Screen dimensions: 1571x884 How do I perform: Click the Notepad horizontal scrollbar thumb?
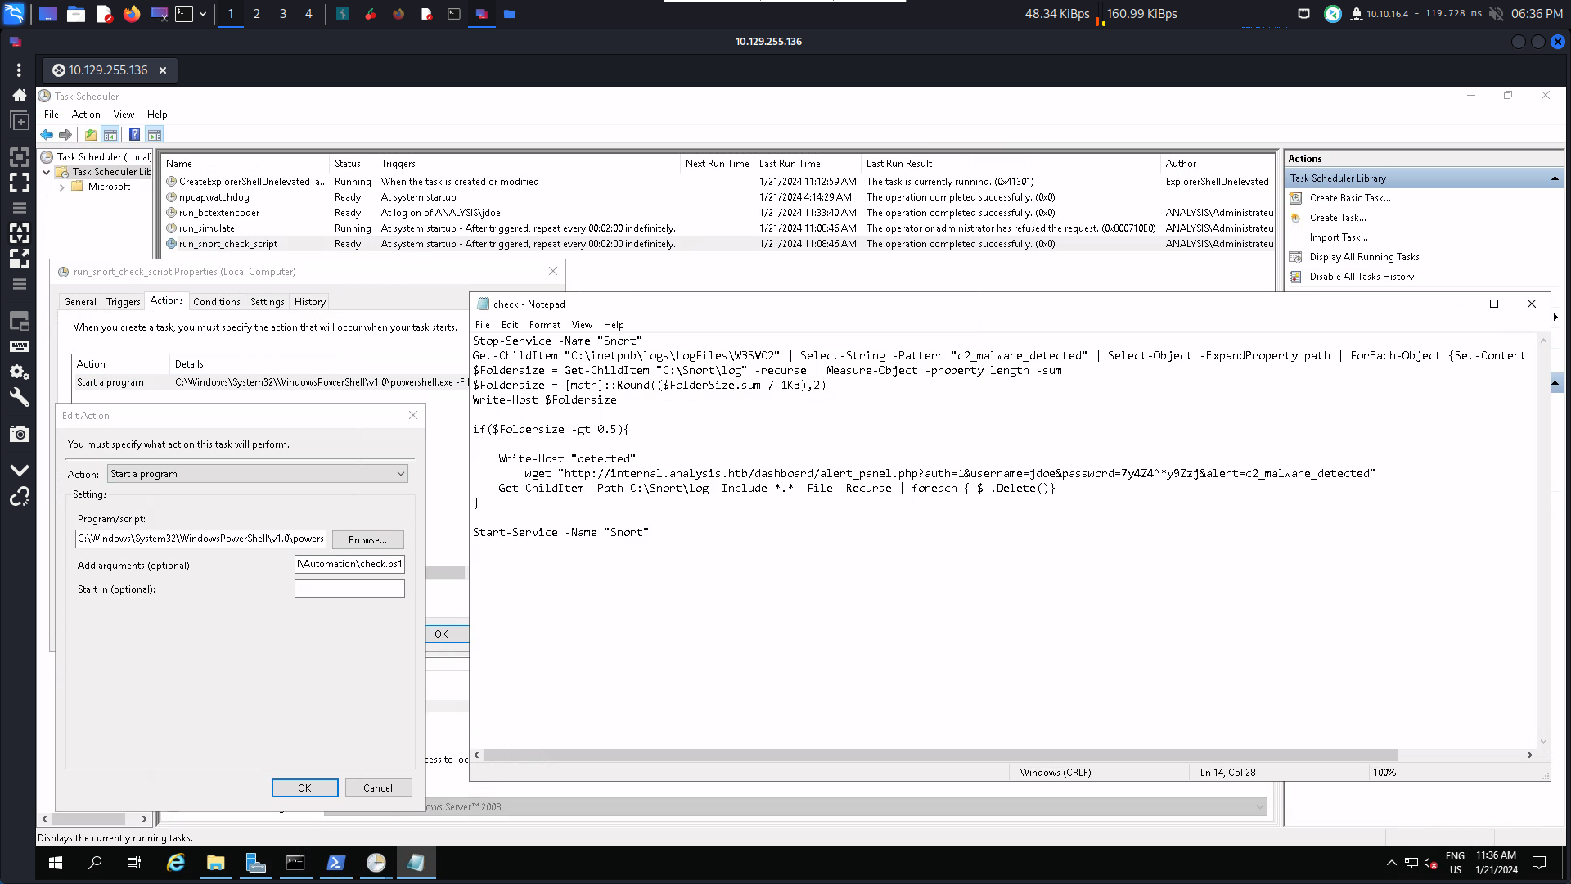[x=941, y=755]
